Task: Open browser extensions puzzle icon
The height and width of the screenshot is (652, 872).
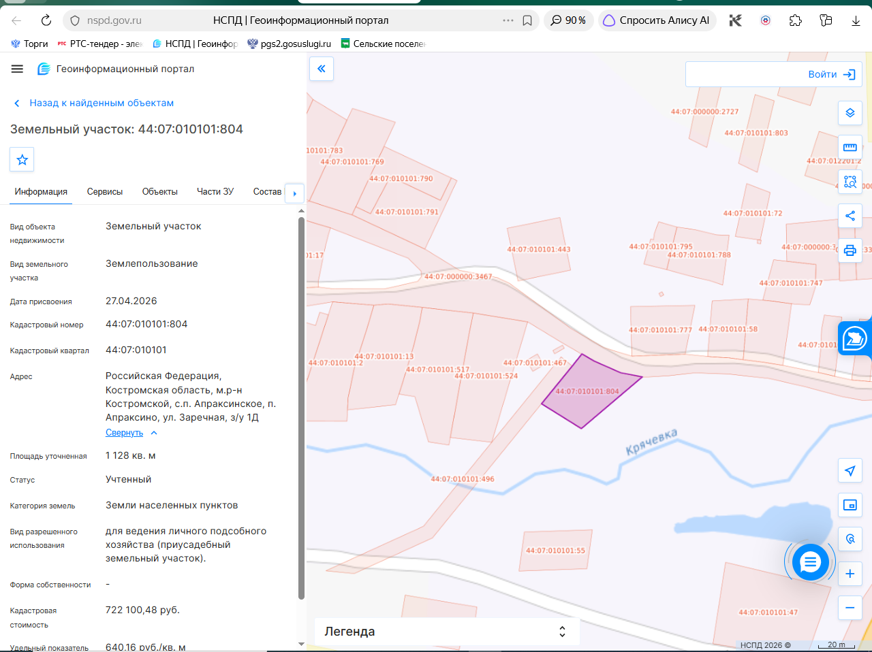Action: [x=796, y=20]
